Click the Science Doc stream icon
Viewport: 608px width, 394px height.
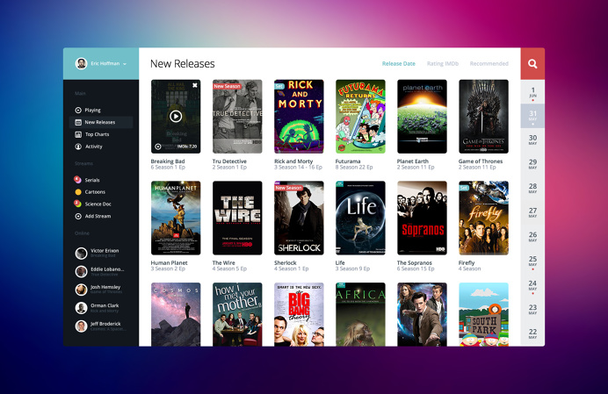coord(77,204)
